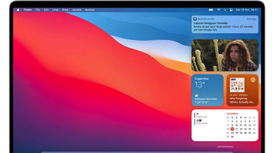Image resolution: width=272 pixels, height=153 pixels.
Task: Click the Podcasts icon on podcast widget
Action: (253, 79)
